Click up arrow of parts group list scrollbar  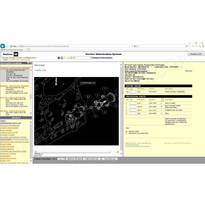[x=31, y=70]
